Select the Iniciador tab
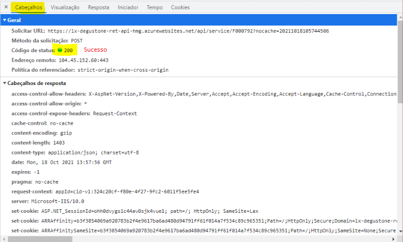Viewport: 403px width, 242px height. click(x=128, y=7)
